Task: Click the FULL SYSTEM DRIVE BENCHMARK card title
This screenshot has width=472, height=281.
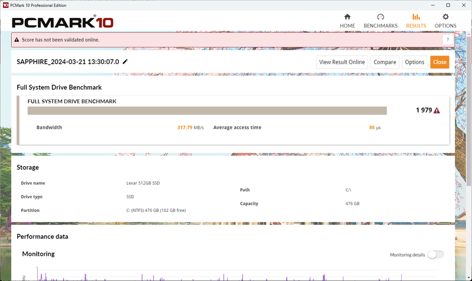Action: click(x=71, y=101)
